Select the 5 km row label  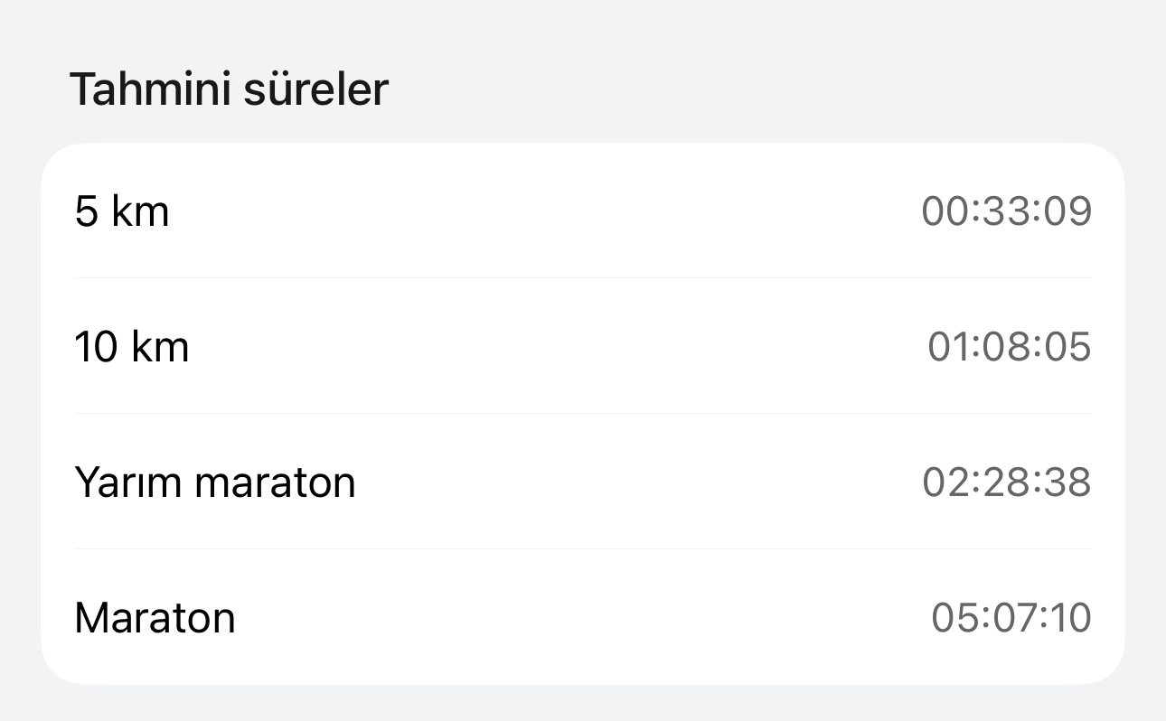[x=121, y=212]
